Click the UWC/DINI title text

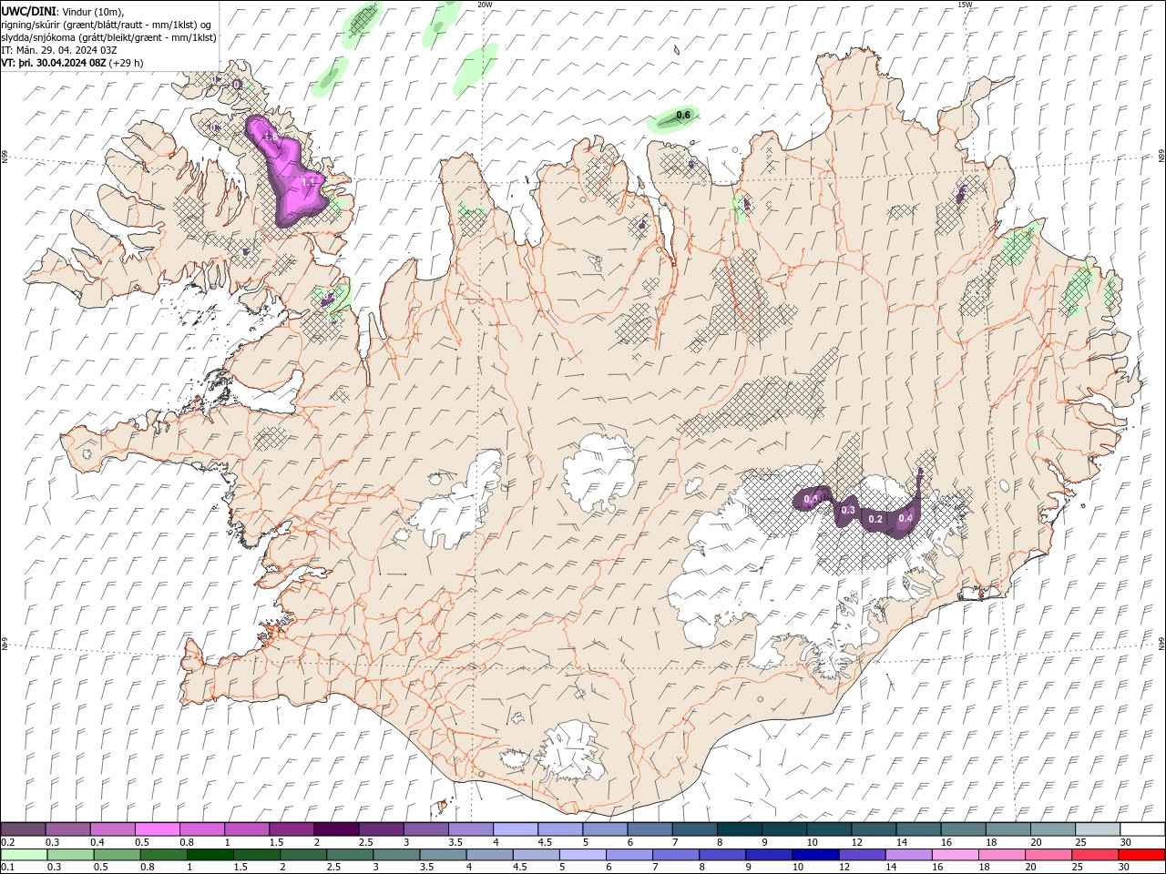coord(28,11)
